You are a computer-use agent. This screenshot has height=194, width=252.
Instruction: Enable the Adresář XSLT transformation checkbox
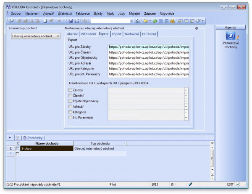point(70,106)
